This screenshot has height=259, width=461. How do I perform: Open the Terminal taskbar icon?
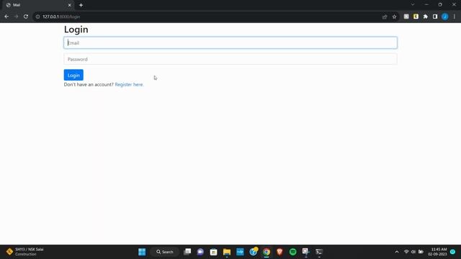click(x=319, y=252)
